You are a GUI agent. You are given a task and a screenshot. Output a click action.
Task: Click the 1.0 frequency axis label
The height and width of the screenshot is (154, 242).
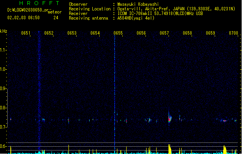pyautogui.click(x=3, y=69)
